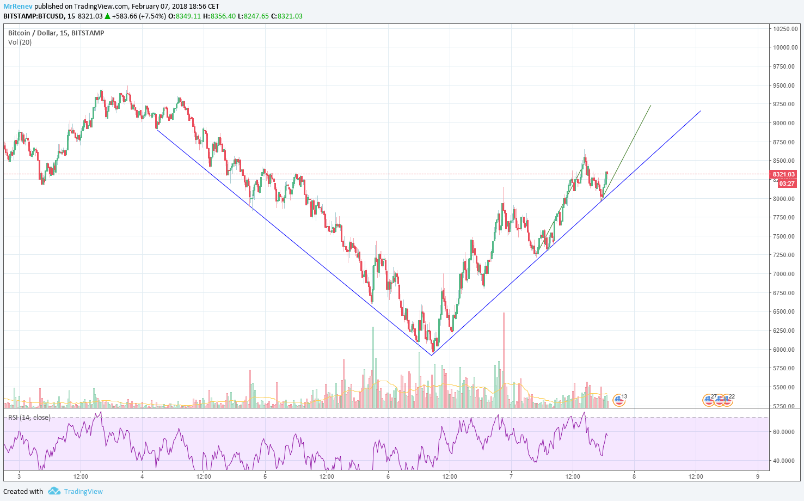Click the 9500.00 price axis label
Image resolution: width=804 pixels, height=501 pixels.
pyautogui.click(x=784, y=85)
